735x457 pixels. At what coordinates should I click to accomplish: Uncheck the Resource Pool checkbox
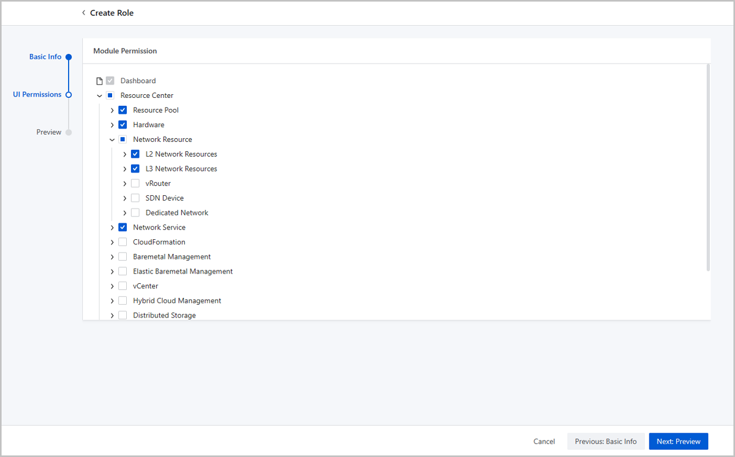point(123,110)
